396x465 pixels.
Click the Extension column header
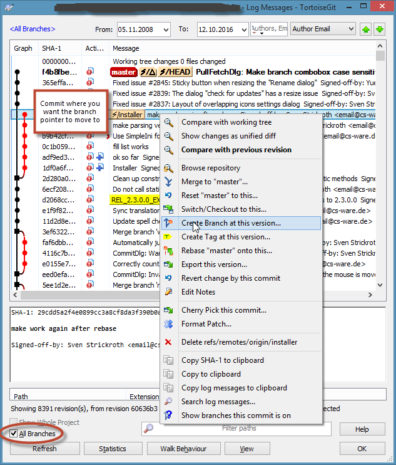pyautogui.click(x=144, y=397)
